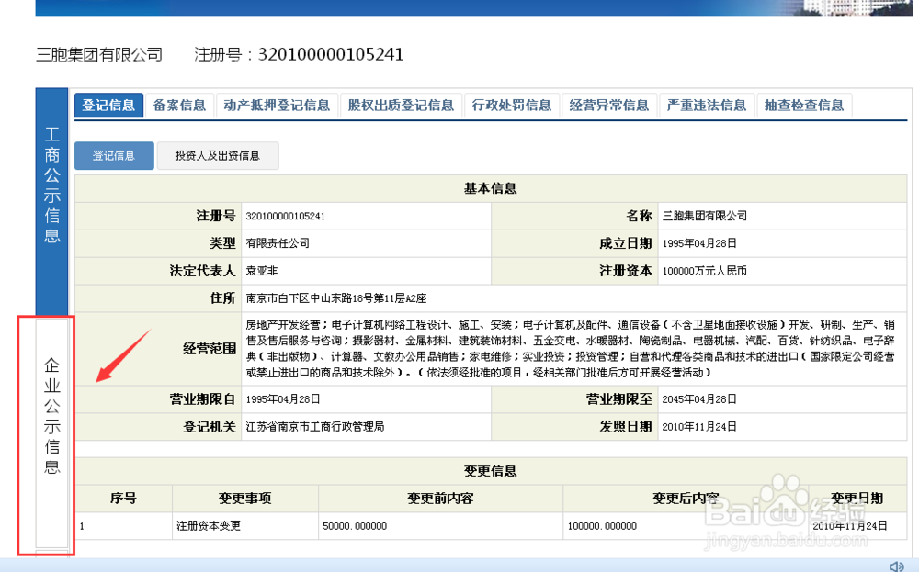Click registration number value 320100000105241 in table

click(x=286, y=216)
